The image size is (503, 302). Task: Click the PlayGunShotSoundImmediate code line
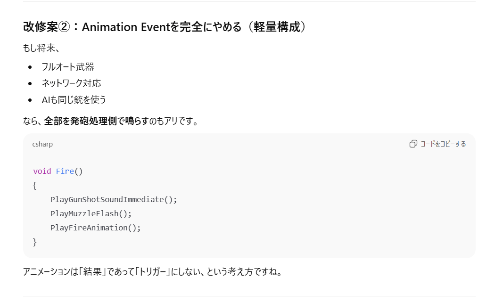[x=114, y=199]
